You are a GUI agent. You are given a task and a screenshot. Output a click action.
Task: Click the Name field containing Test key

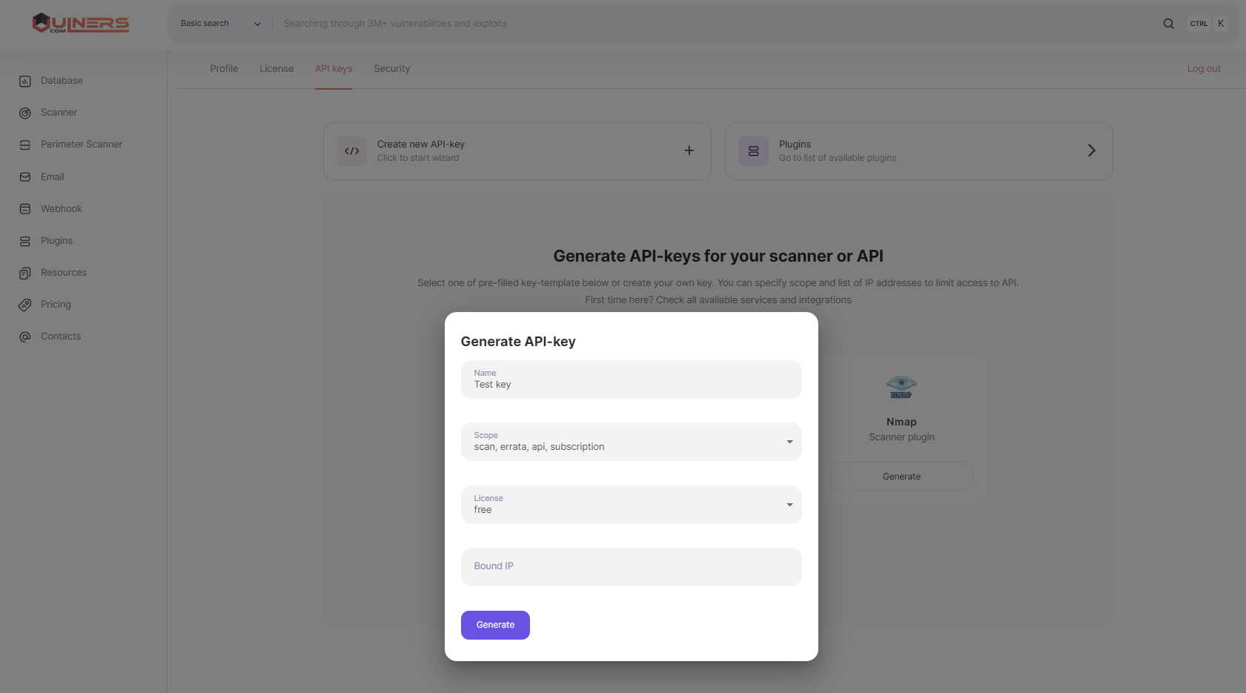coord(631,379)
